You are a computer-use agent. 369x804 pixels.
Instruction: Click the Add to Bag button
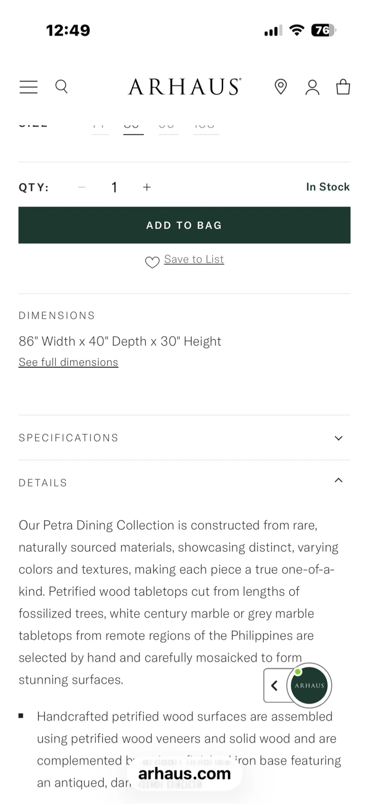pos(184,225)
